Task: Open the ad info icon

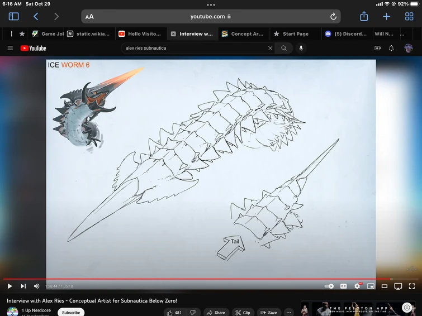Action: [407, 308]
